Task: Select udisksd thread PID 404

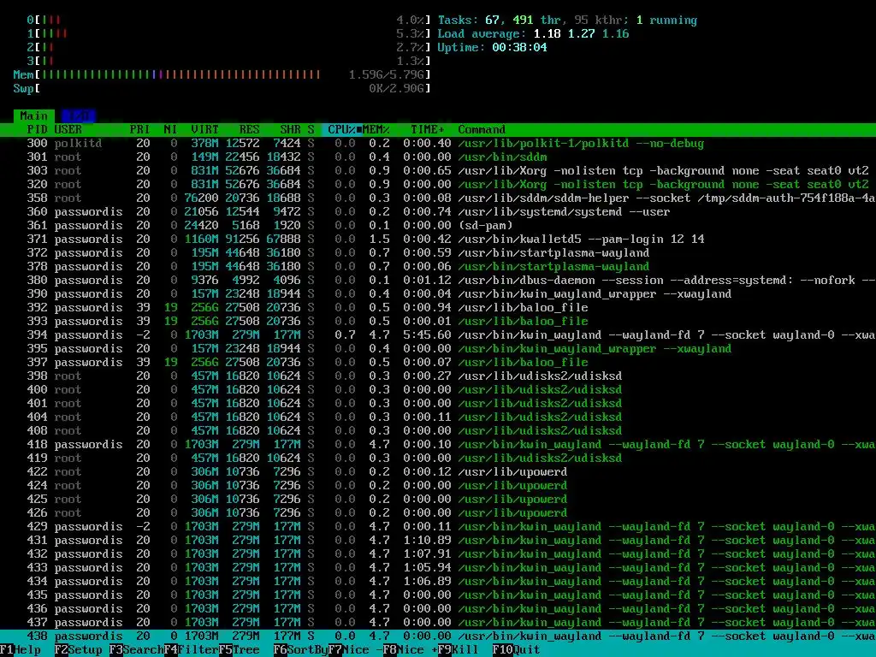Action: [x=438, y=417]
